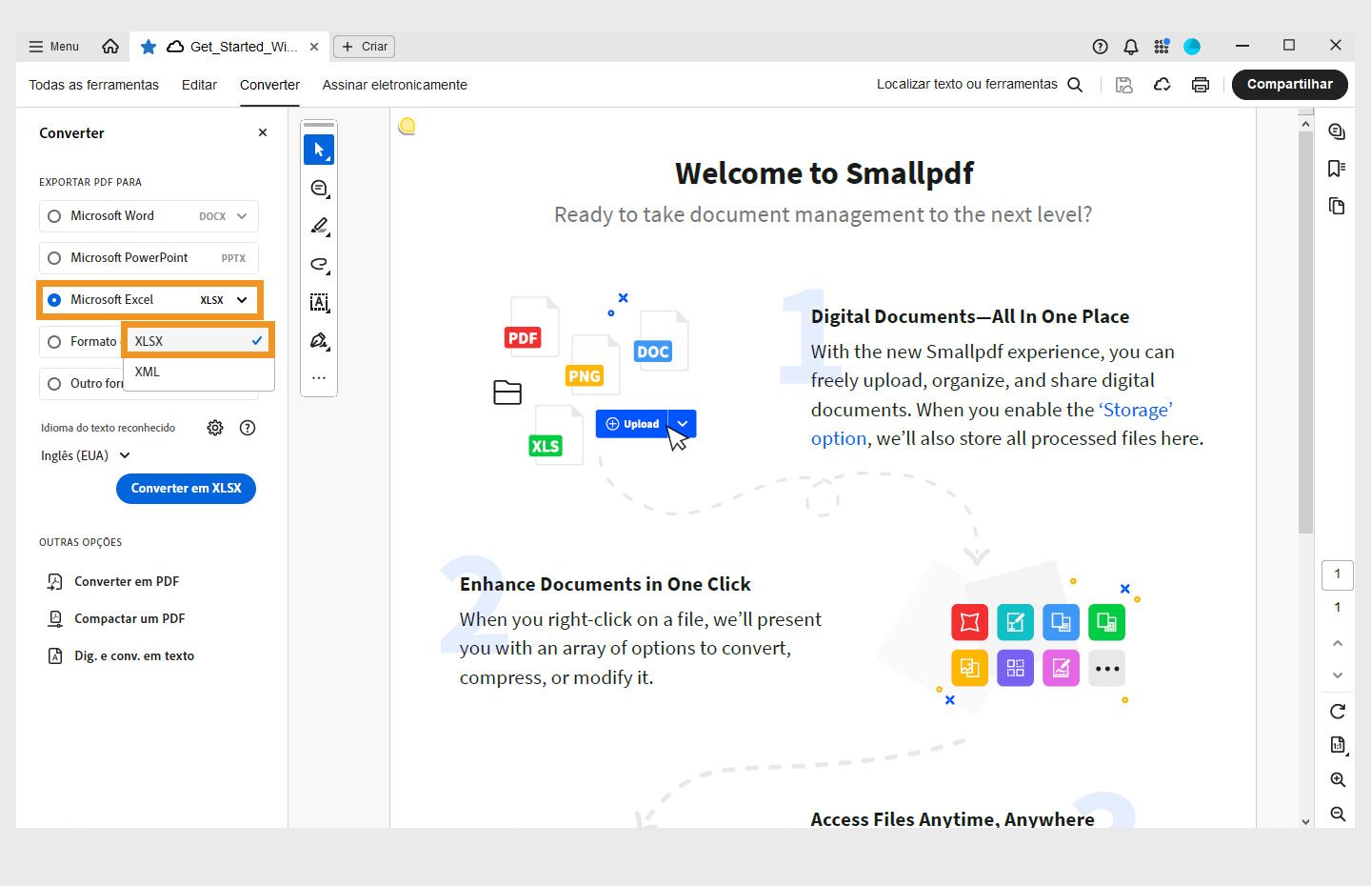Close the Converter side panel
Viewport: 1371px width, 886px height.
pos(263,132)
